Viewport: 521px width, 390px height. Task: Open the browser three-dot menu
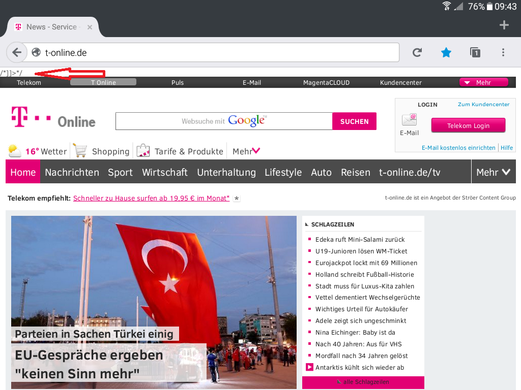point(503,52)
